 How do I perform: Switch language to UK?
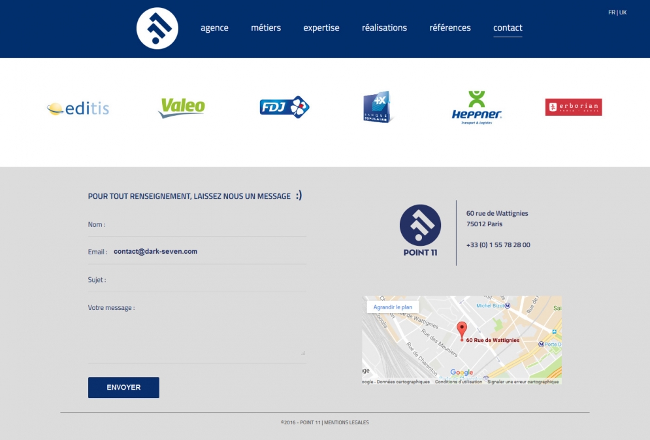(623, 12)
